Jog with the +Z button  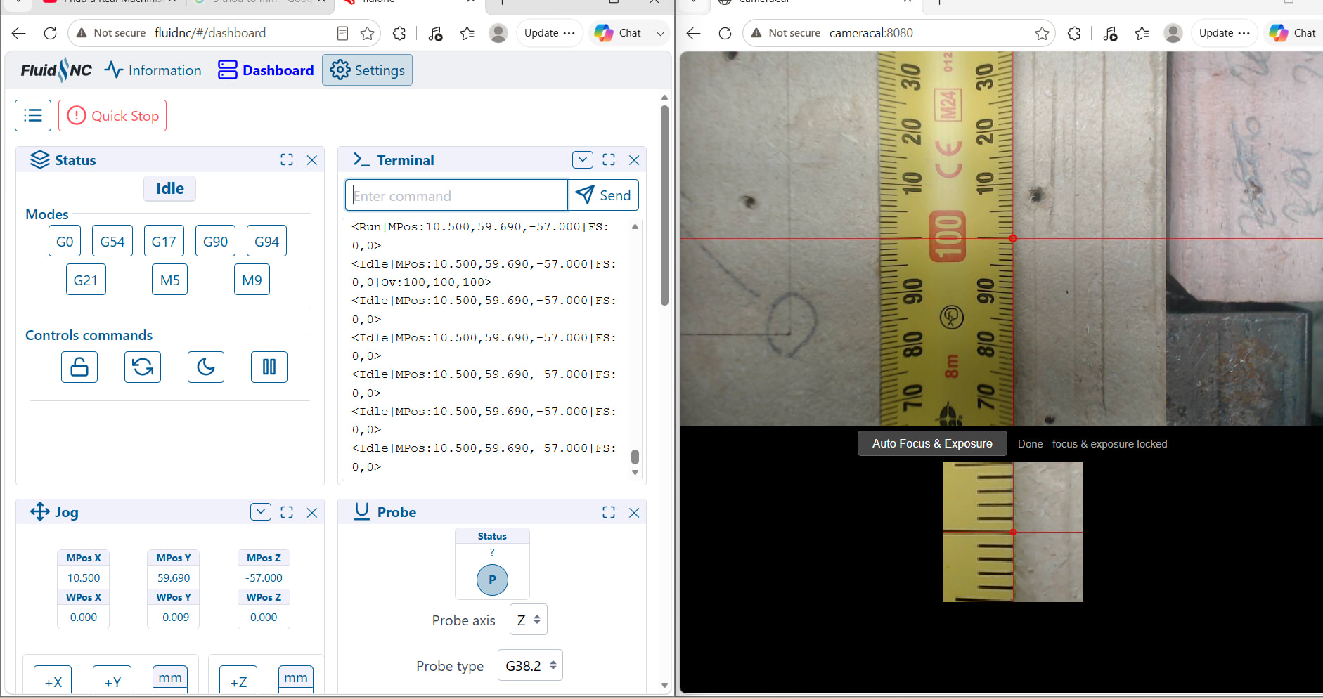tap(238, 681)
